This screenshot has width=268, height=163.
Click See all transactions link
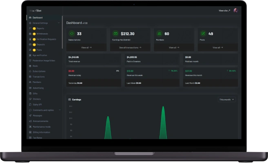(x=130, y=48)
